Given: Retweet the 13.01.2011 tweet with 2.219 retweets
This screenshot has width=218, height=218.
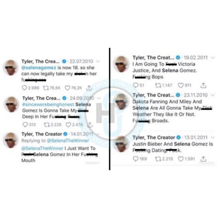Looking at the screenshot, I should 158,159.
